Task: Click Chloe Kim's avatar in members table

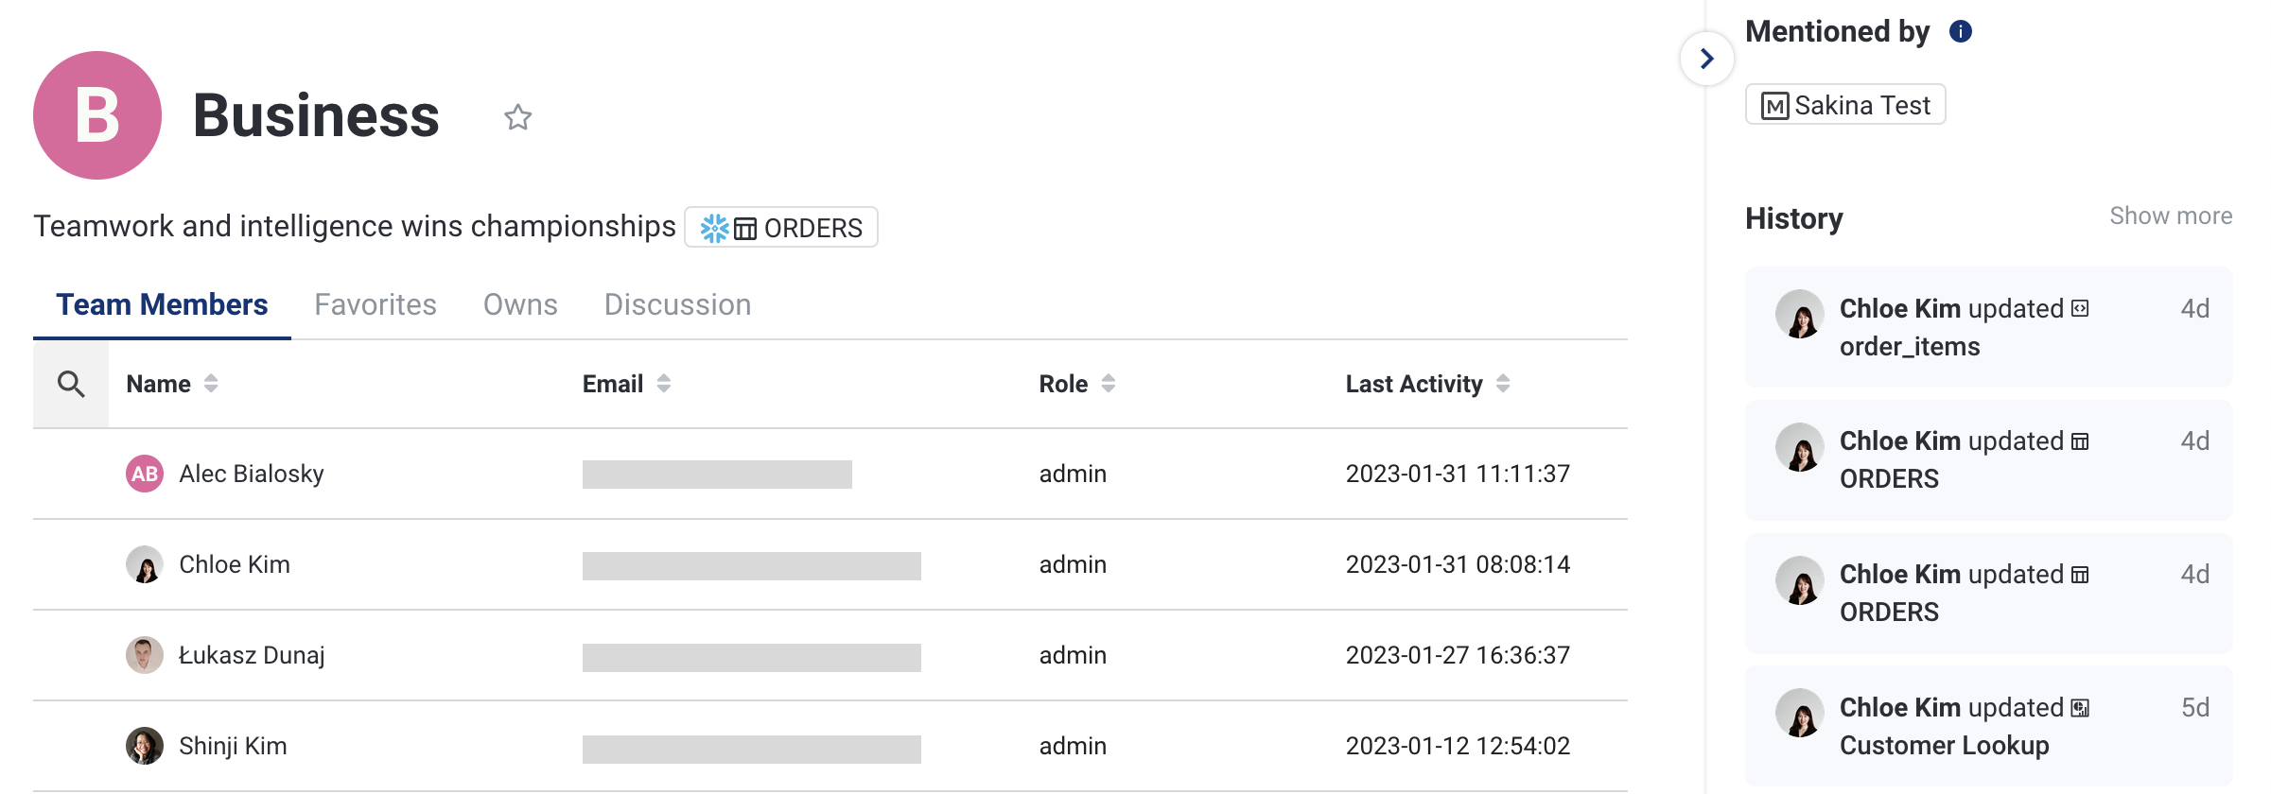Action: pos(145,564)
